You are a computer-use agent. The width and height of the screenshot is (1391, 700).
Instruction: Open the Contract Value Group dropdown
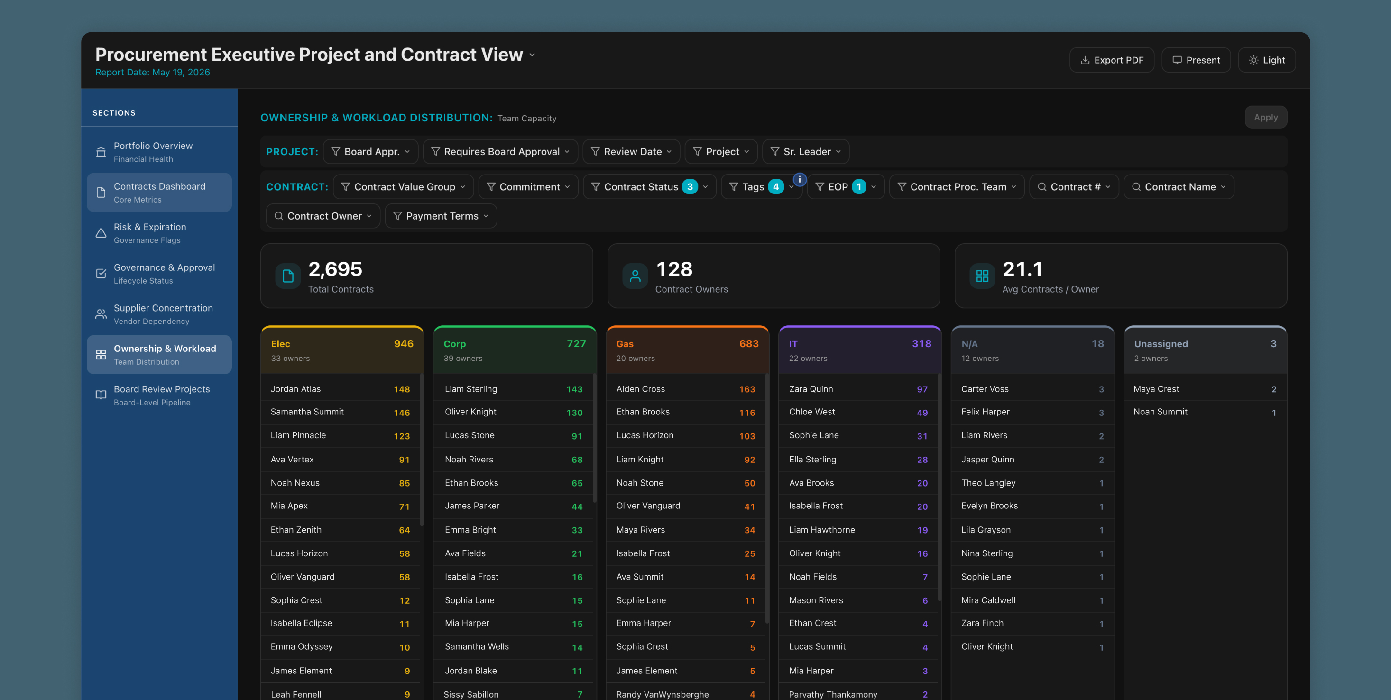click(x=404, y=187)
